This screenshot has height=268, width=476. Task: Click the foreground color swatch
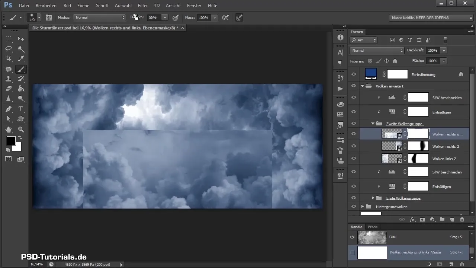[x=11, y=141]
